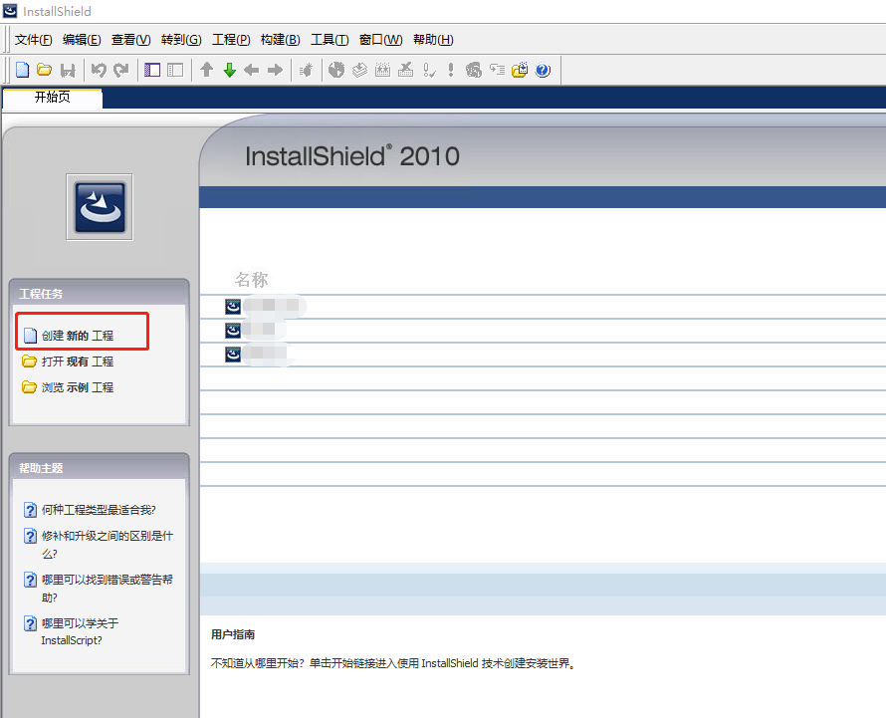Open the 编辑(E) menu
This screenshot has height=718, width=886.
coord(82,40)
